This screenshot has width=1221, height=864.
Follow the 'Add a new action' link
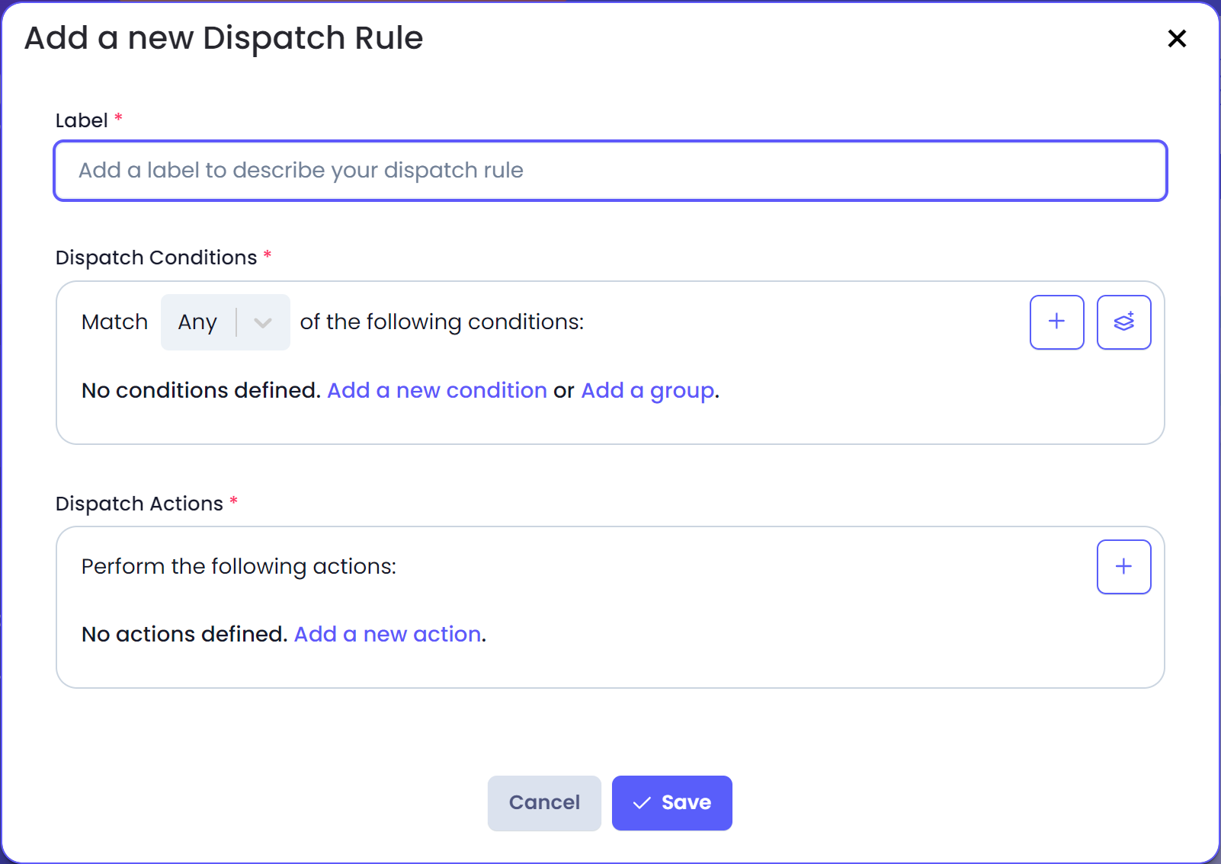(x=387, y=634)
